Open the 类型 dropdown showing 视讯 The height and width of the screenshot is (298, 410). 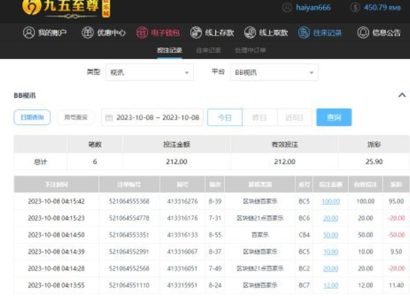150,73
